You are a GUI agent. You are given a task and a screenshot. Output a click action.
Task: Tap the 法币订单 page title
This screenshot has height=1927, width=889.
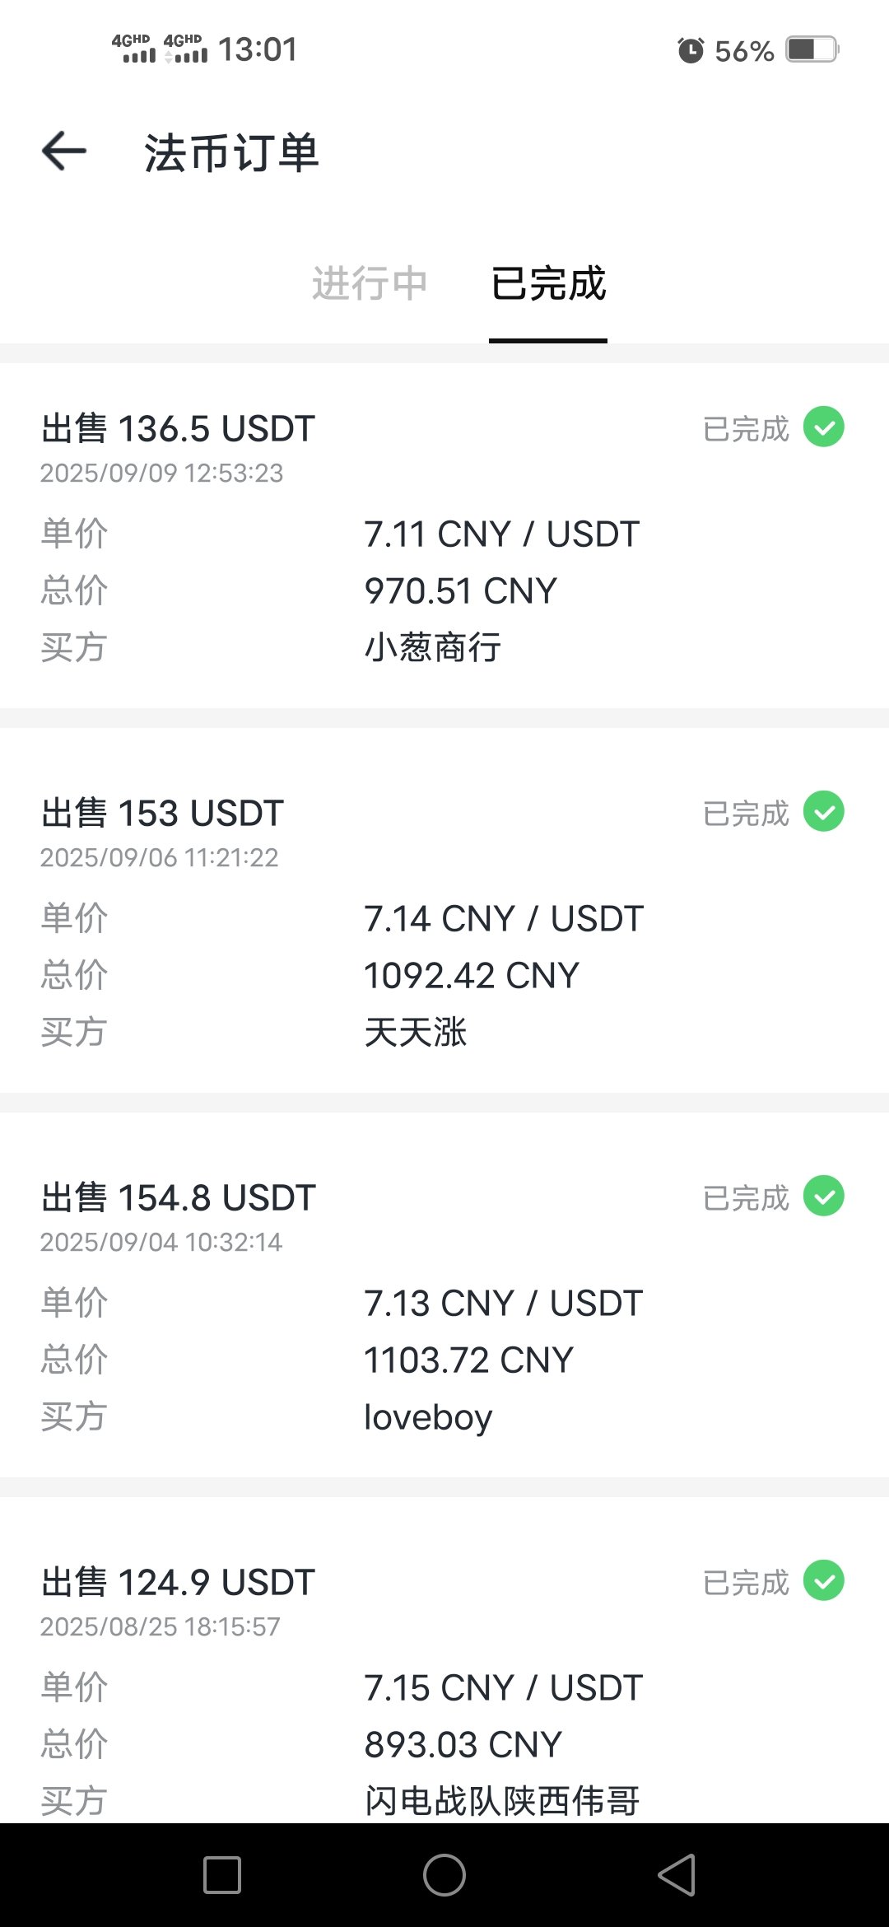pyautogui.click(x=231, y=153)
